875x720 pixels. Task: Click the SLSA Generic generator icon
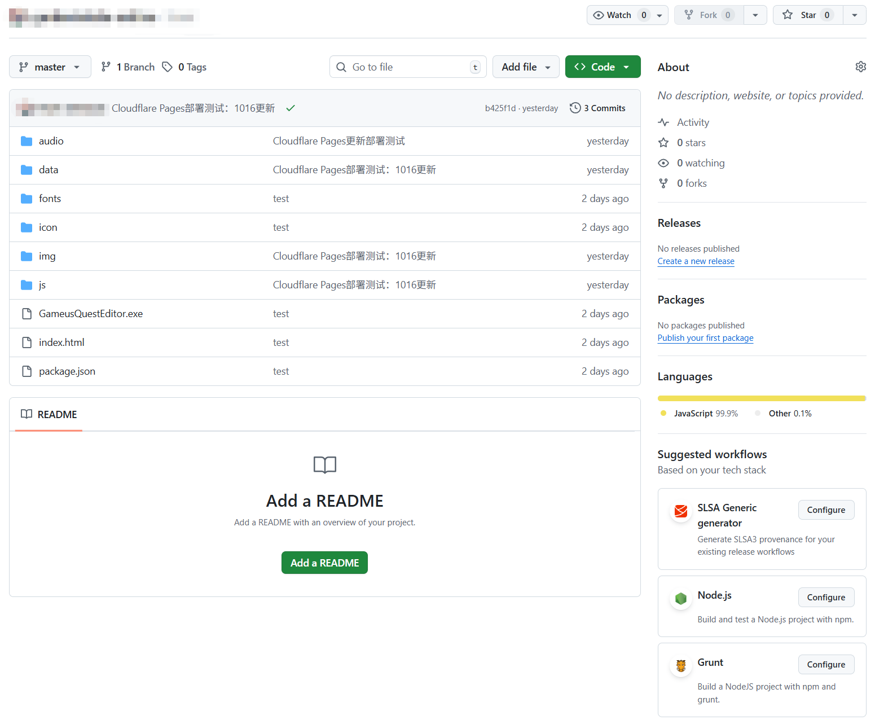681,511
